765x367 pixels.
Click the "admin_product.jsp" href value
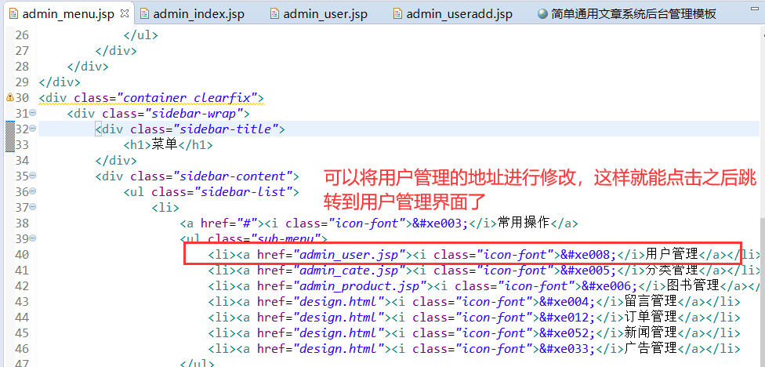pyautogui.click(x=360, y=285)
